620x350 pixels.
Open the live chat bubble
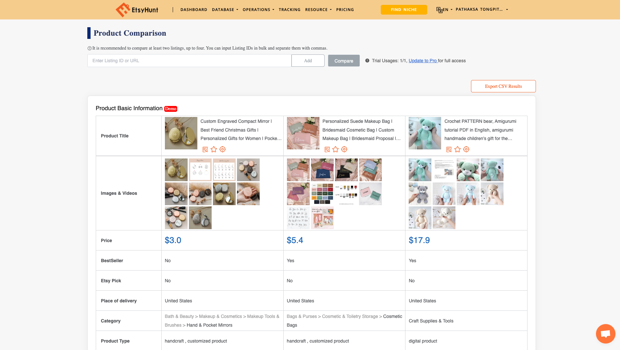[605, 333]
